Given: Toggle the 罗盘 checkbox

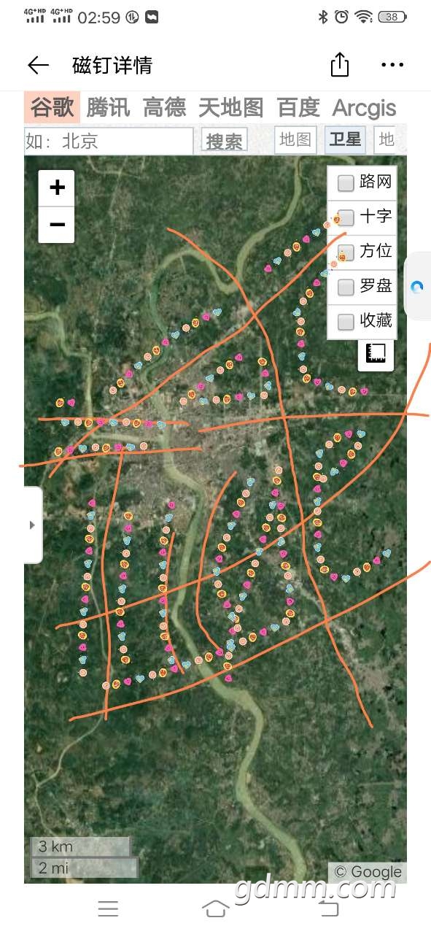Looking at the screenshot, I should tap(346, 287).
